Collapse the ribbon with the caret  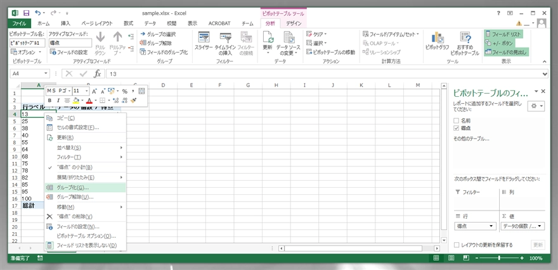(x=544, y=62)
